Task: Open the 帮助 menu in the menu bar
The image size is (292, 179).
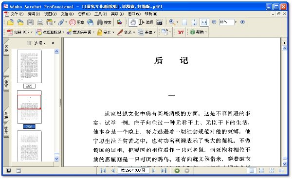Action: click(x=151, y=14)
